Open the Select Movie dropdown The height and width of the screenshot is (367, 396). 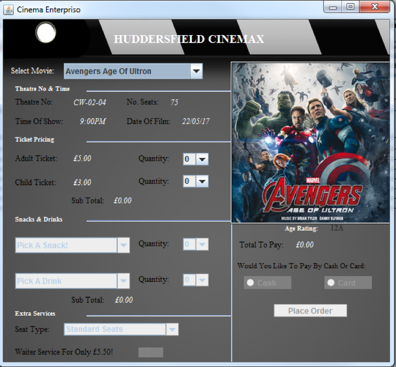coord(133,71)
